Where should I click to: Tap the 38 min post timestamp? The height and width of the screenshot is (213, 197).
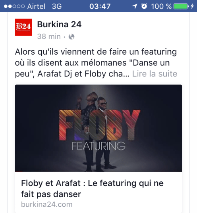[x=49, y=36]
